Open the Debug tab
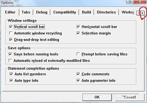Screen dimensions: 147x103 point(42,12)
